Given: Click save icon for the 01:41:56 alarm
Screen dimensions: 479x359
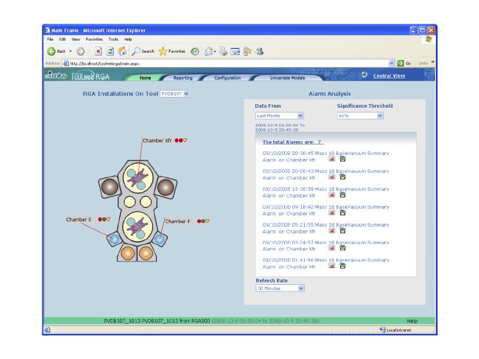Looking at the screenshot, I should (342, 266).
